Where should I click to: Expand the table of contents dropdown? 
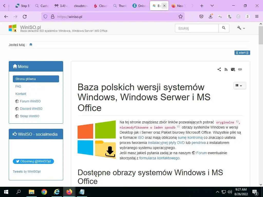click(240, 85)
